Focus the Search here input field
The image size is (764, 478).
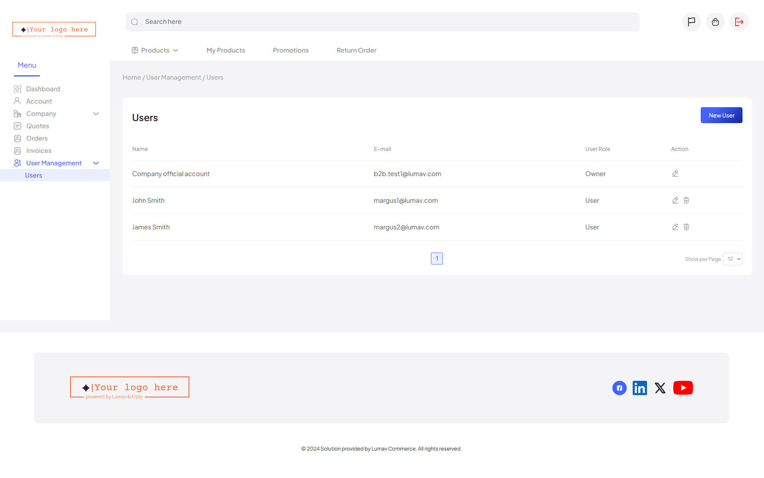(x=382, y=22)
